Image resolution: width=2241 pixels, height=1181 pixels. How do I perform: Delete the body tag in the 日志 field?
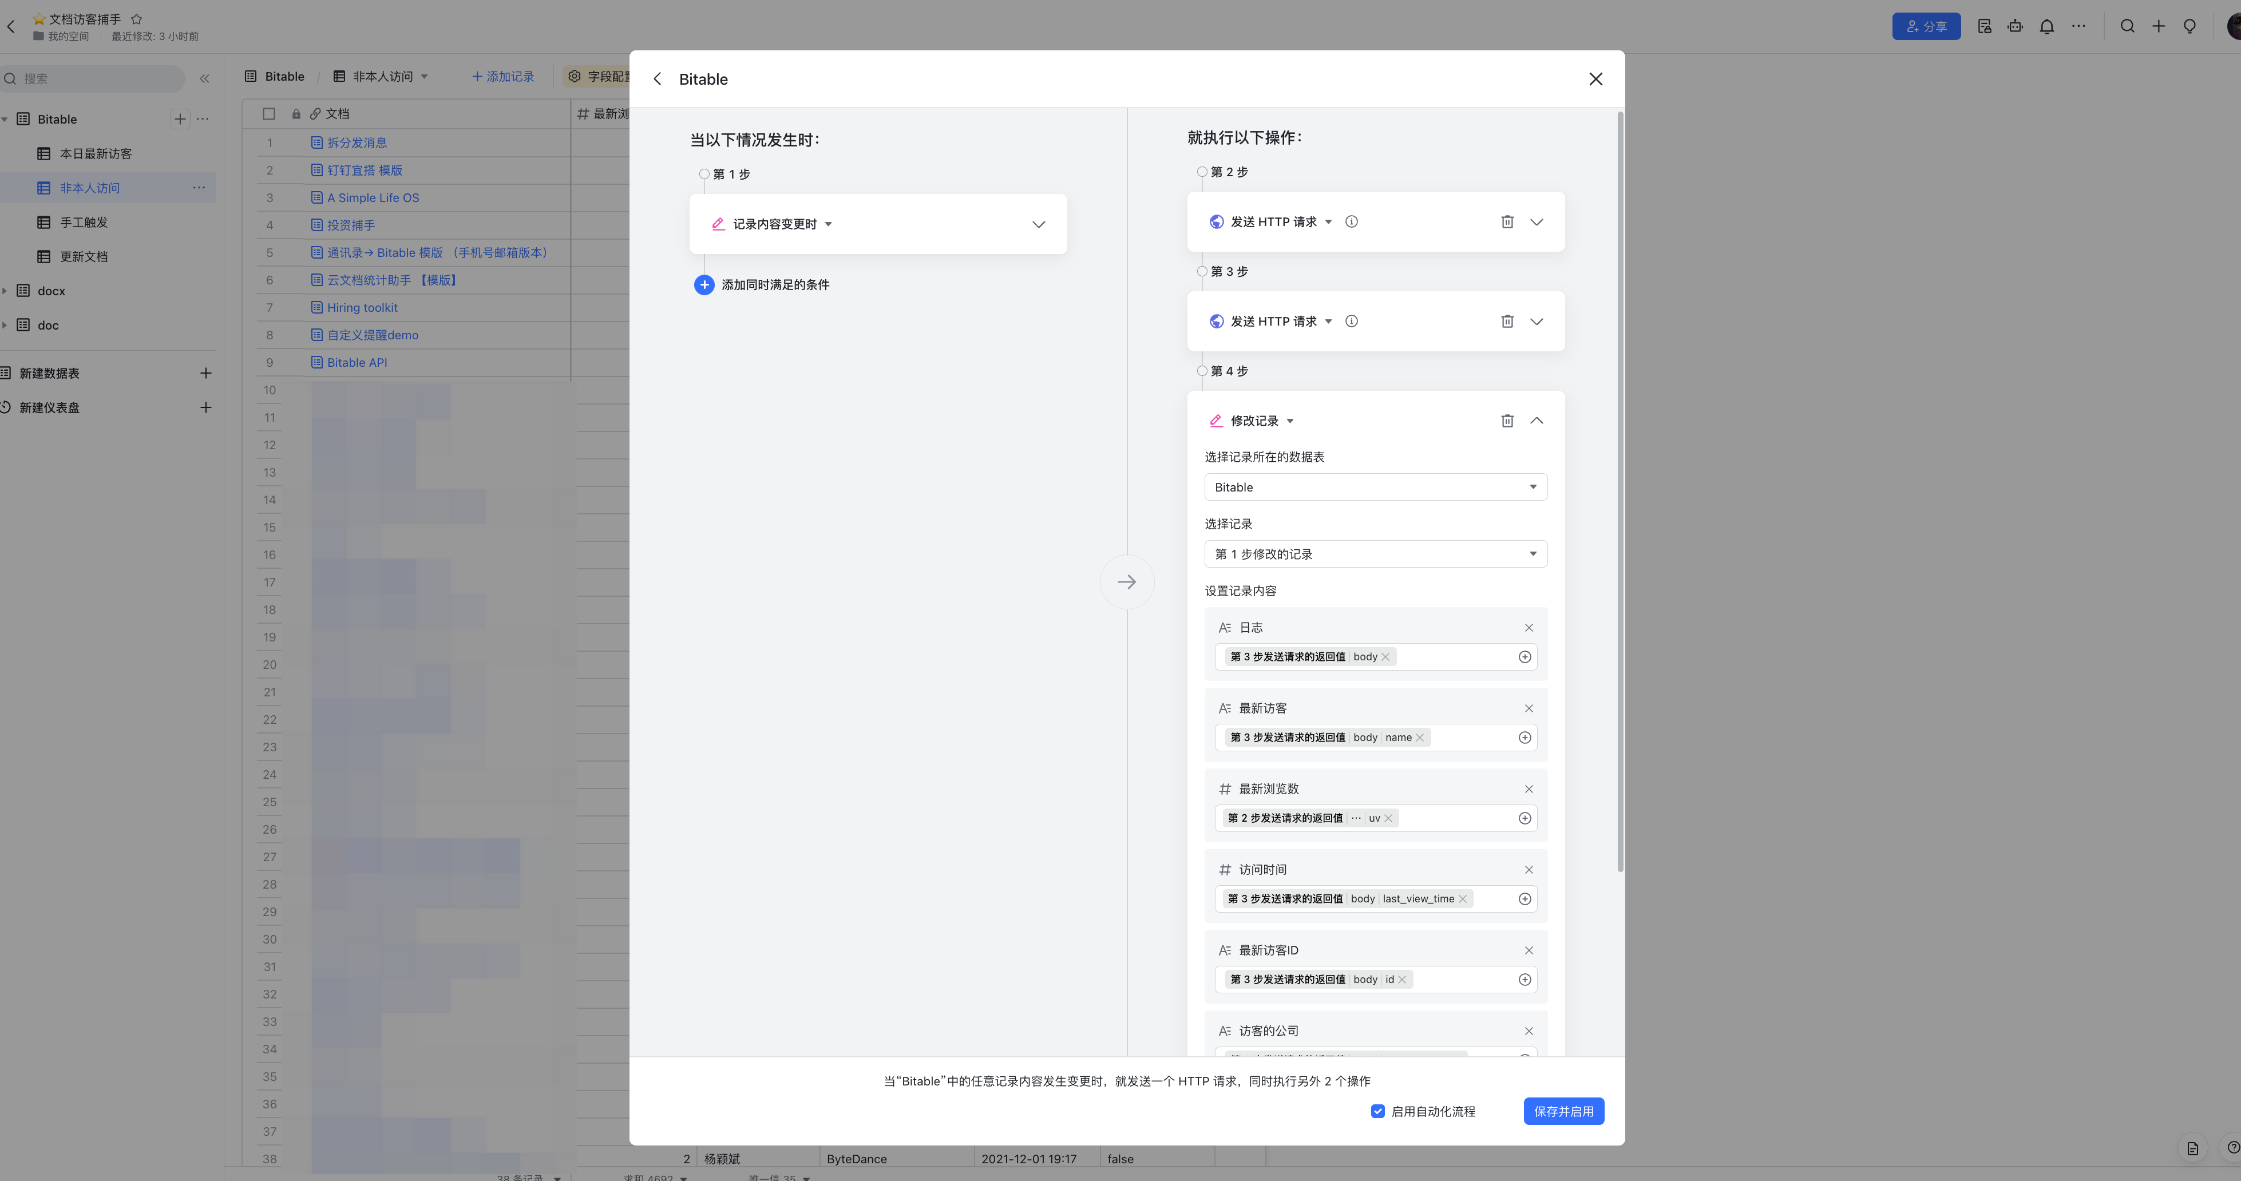[x=1386, y=657]
